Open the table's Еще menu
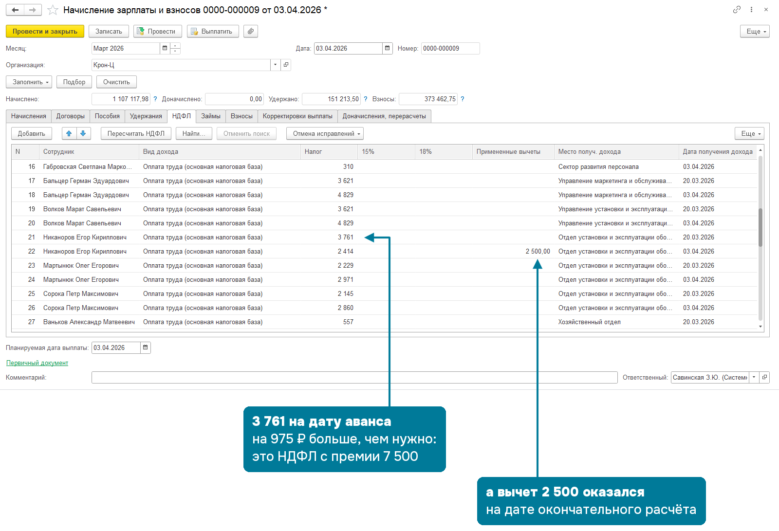Image resolution: width=779 pixels, height=531 pixels. click(x=749, y=133)
